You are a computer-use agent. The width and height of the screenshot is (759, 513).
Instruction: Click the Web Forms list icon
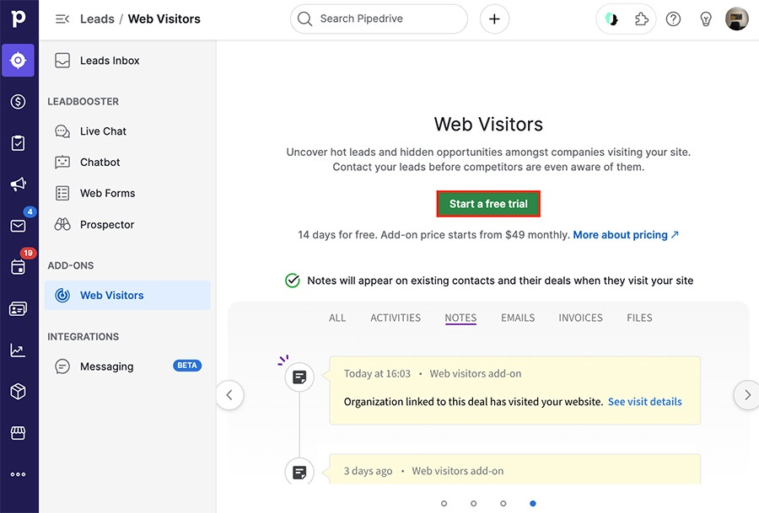pyautogui.click(x=62, y=193)
